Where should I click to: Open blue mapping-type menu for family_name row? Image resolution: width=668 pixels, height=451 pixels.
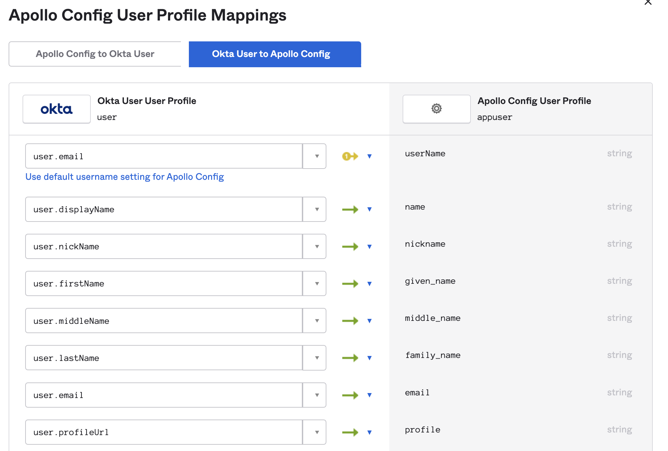(x=369, y=358)
